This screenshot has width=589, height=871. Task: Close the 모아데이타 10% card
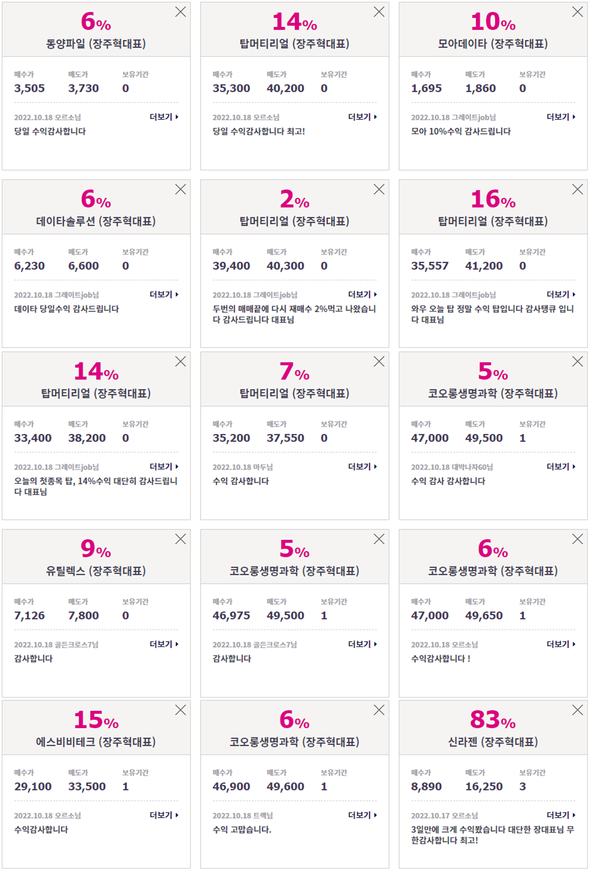[577, 12]
